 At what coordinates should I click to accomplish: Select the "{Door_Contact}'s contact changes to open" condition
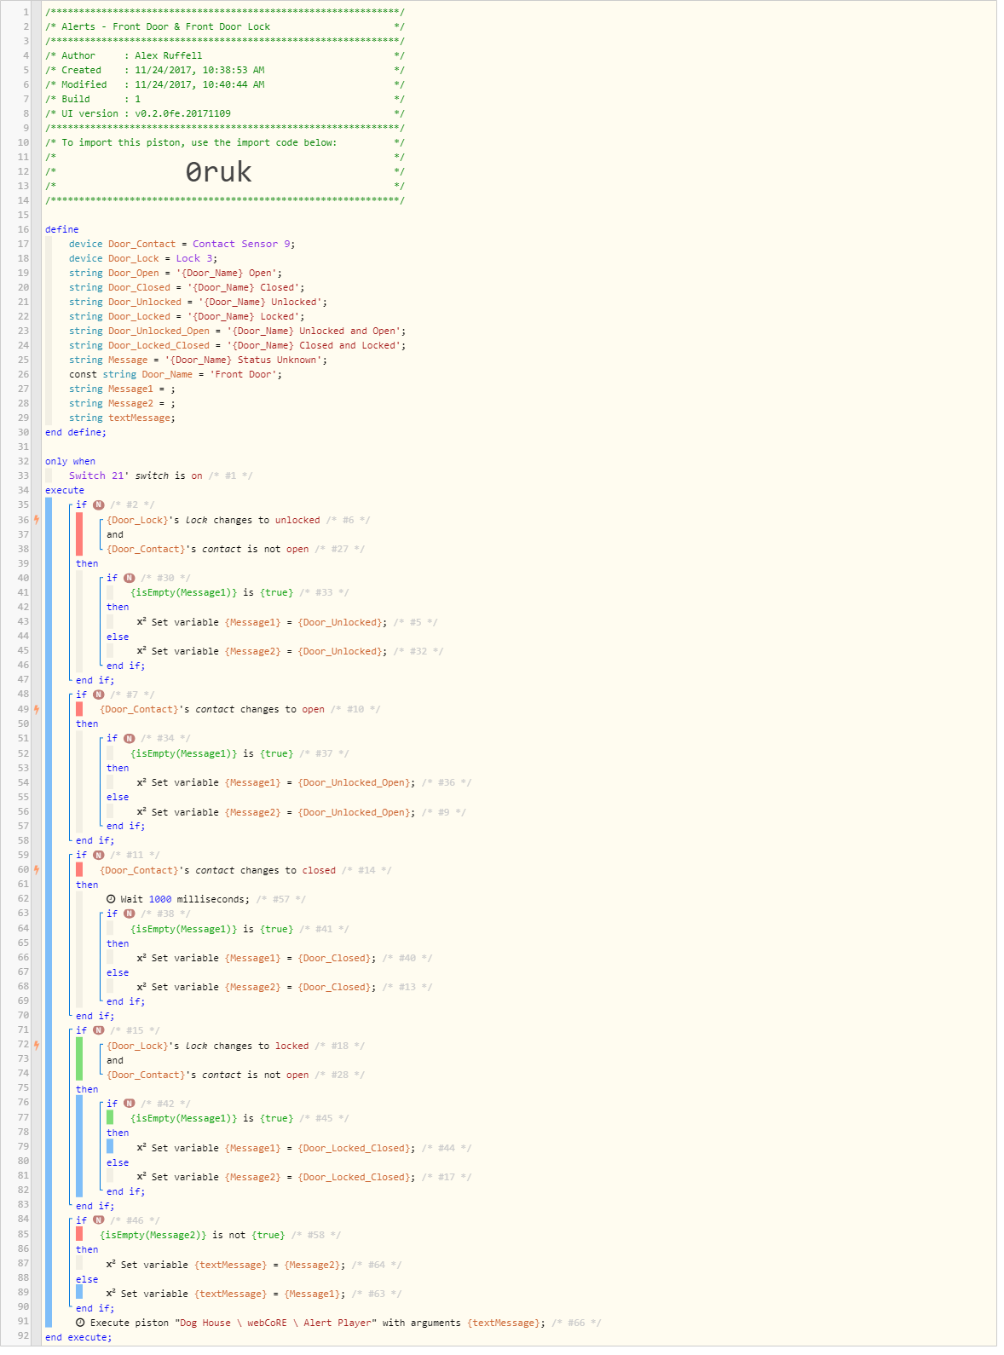212,709
